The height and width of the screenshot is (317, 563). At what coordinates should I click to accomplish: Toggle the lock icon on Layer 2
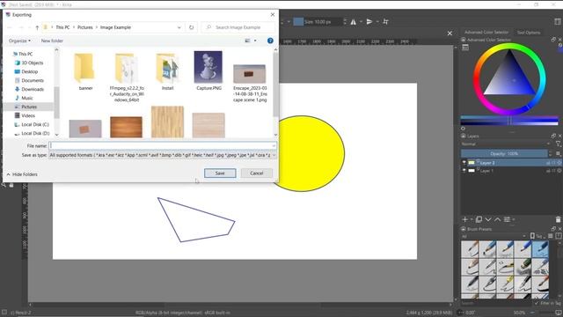pos(548,163)
